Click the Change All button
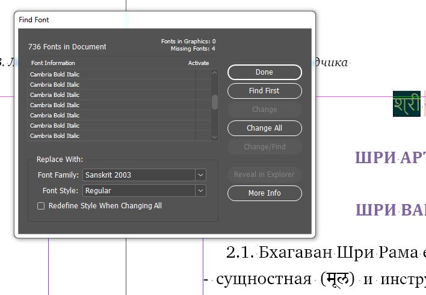Image resolution: width=426 pixels, height=295 pixels. click(264, 128)
